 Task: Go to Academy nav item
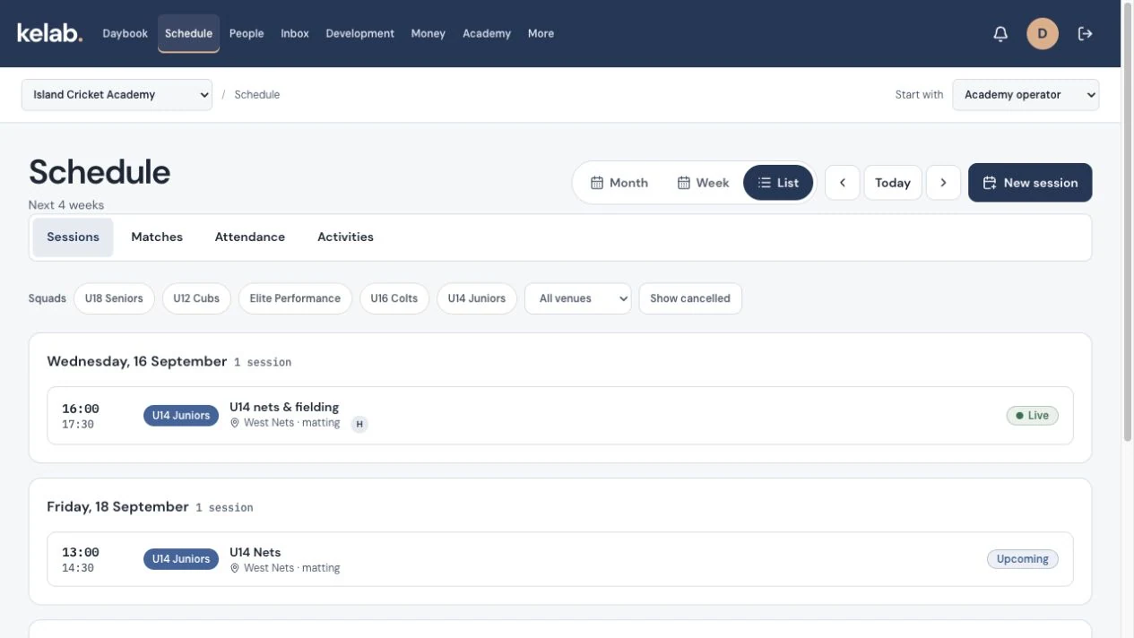[x=487, y=34]
